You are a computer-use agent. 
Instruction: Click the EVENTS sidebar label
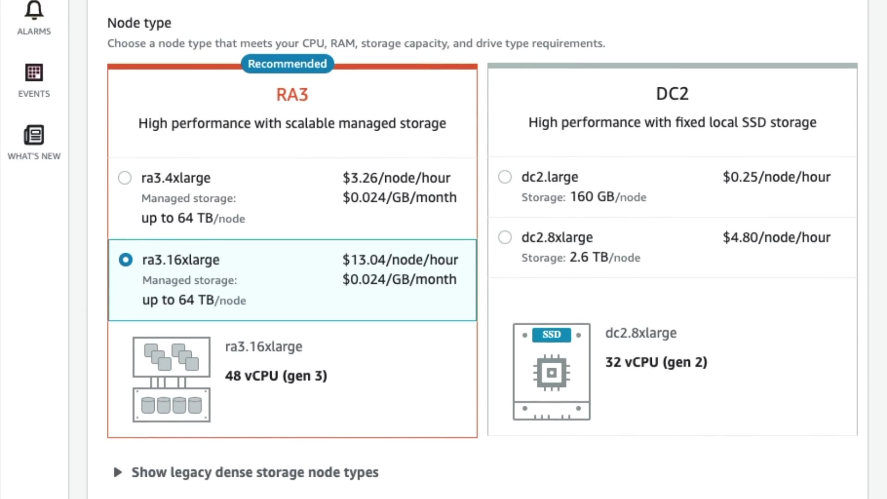pos(34,94)
